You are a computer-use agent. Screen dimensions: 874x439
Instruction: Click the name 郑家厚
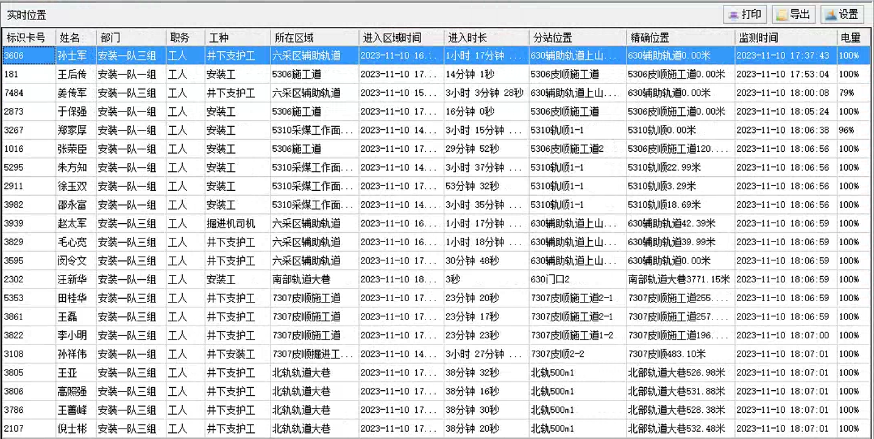pos(72,130)
